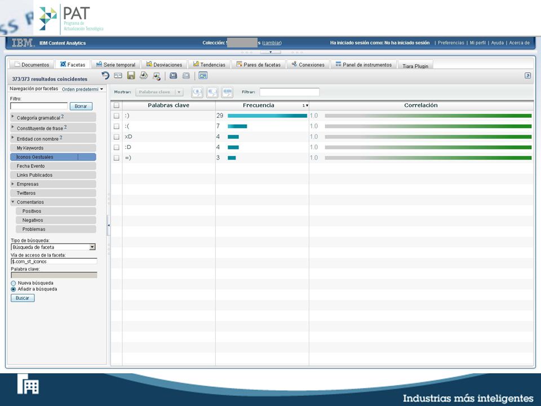Click the facet navigation Filtro input field
541x406 pixels.
(39, 105)
